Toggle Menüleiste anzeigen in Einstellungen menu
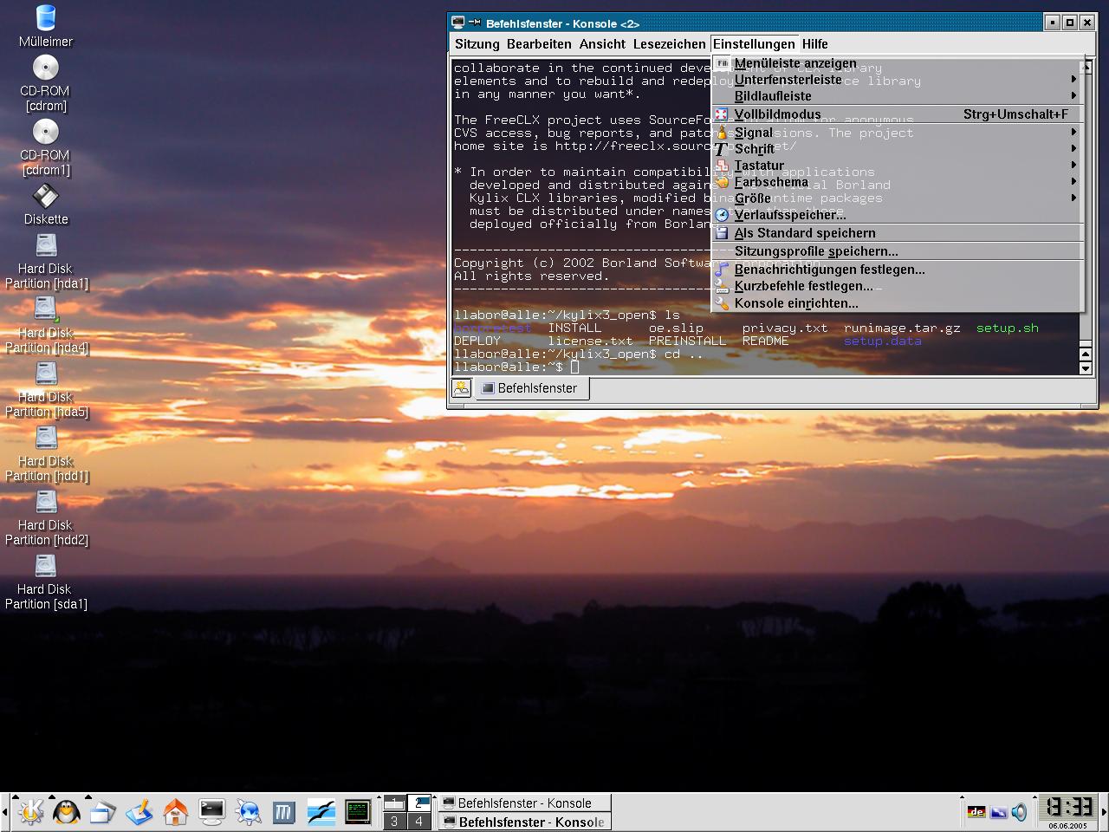The image size is (1109, 832). coord(898,63)
